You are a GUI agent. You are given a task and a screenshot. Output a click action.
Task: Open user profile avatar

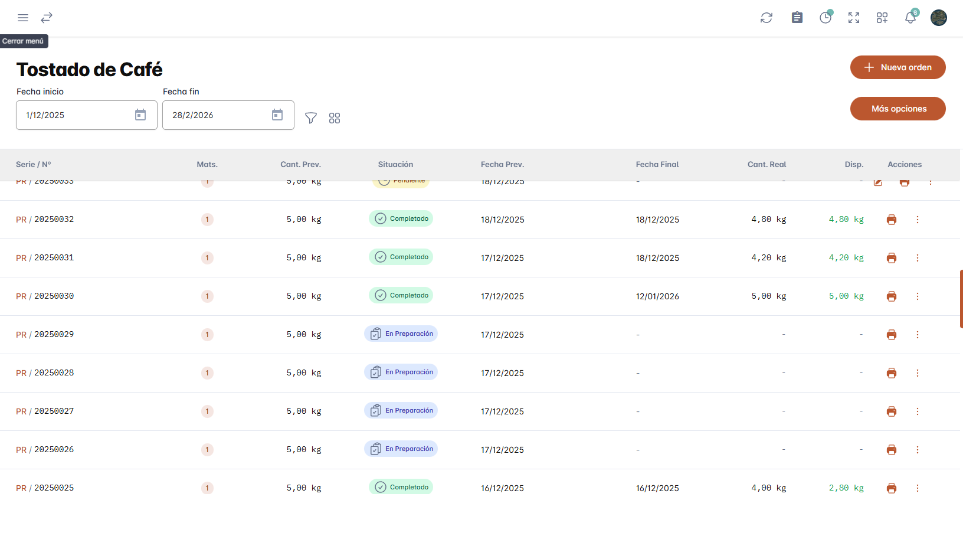939,18
